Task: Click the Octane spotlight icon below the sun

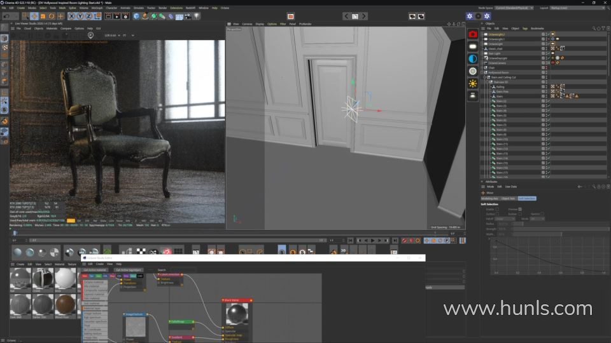Action: [x=473, y=96]
